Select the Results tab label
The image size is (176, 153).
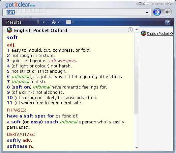click(x=14, y=22)
